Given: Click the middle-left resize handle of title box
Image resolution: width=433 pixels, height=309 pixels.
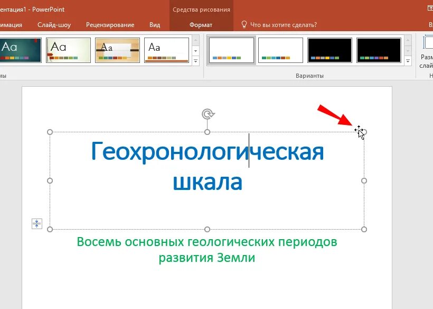Looking at the screenshot, I should [x=50, y=180].
